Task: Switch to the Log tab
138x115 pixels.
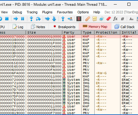Action: click(x=18, y=27)
